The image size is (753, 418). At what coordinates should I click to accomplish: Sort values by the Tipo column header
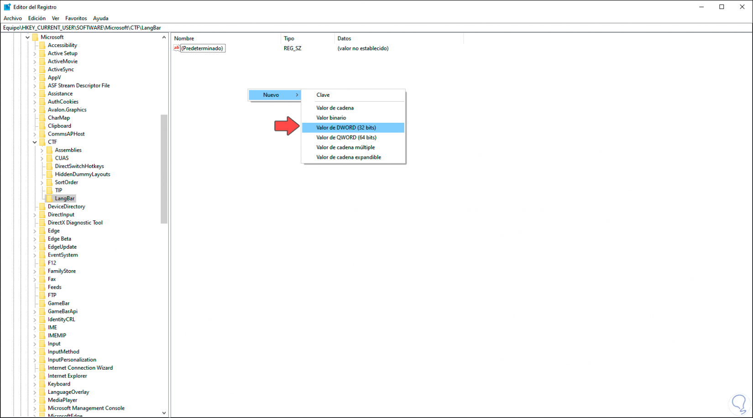[308, 38]
